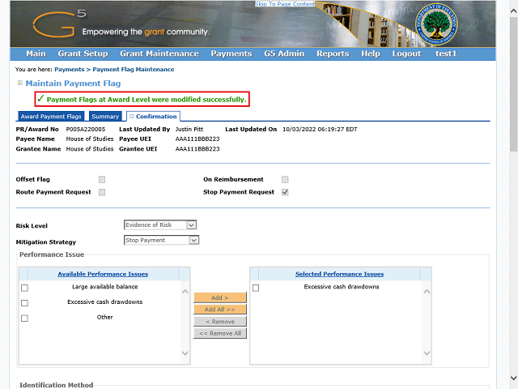Select the Confirmation tab
Screen dimensions: 518x389
pyautogui.click(x=154, y=117)
